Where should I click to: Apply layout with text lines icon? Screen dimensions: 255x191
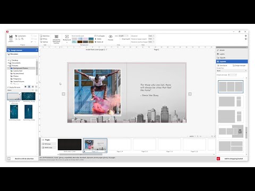[x=231, y=131]
